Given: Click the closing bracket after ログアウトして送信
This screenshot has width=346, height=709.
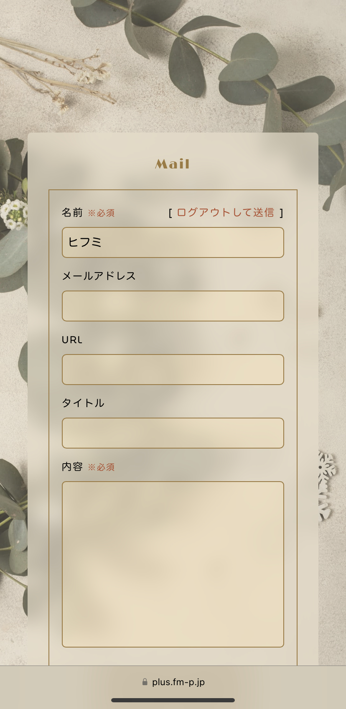Looking at the screenshot, I should (282, 213).
